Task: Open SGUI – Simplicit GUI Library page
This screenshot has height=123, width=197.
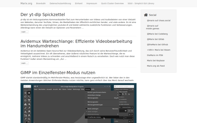Action: pyautogui.click(x=141, y=3)
